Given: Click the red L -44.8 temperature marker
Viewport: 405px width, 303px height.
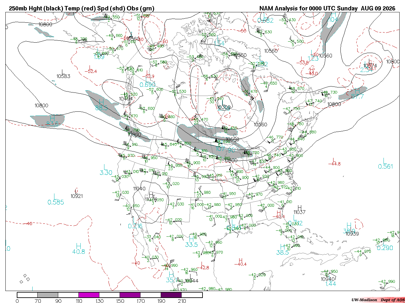Looking at the screenshot, I should (334, 162).
